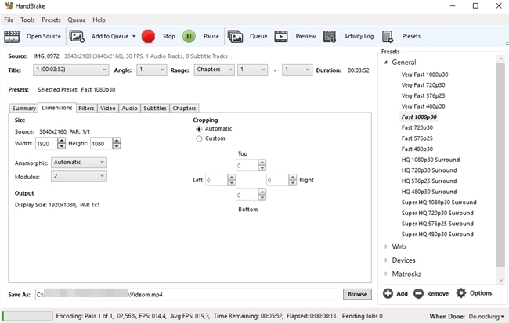The image size is (509, 323).
Task: Switch to the Audio tab
Action: (x=129, y=108)
